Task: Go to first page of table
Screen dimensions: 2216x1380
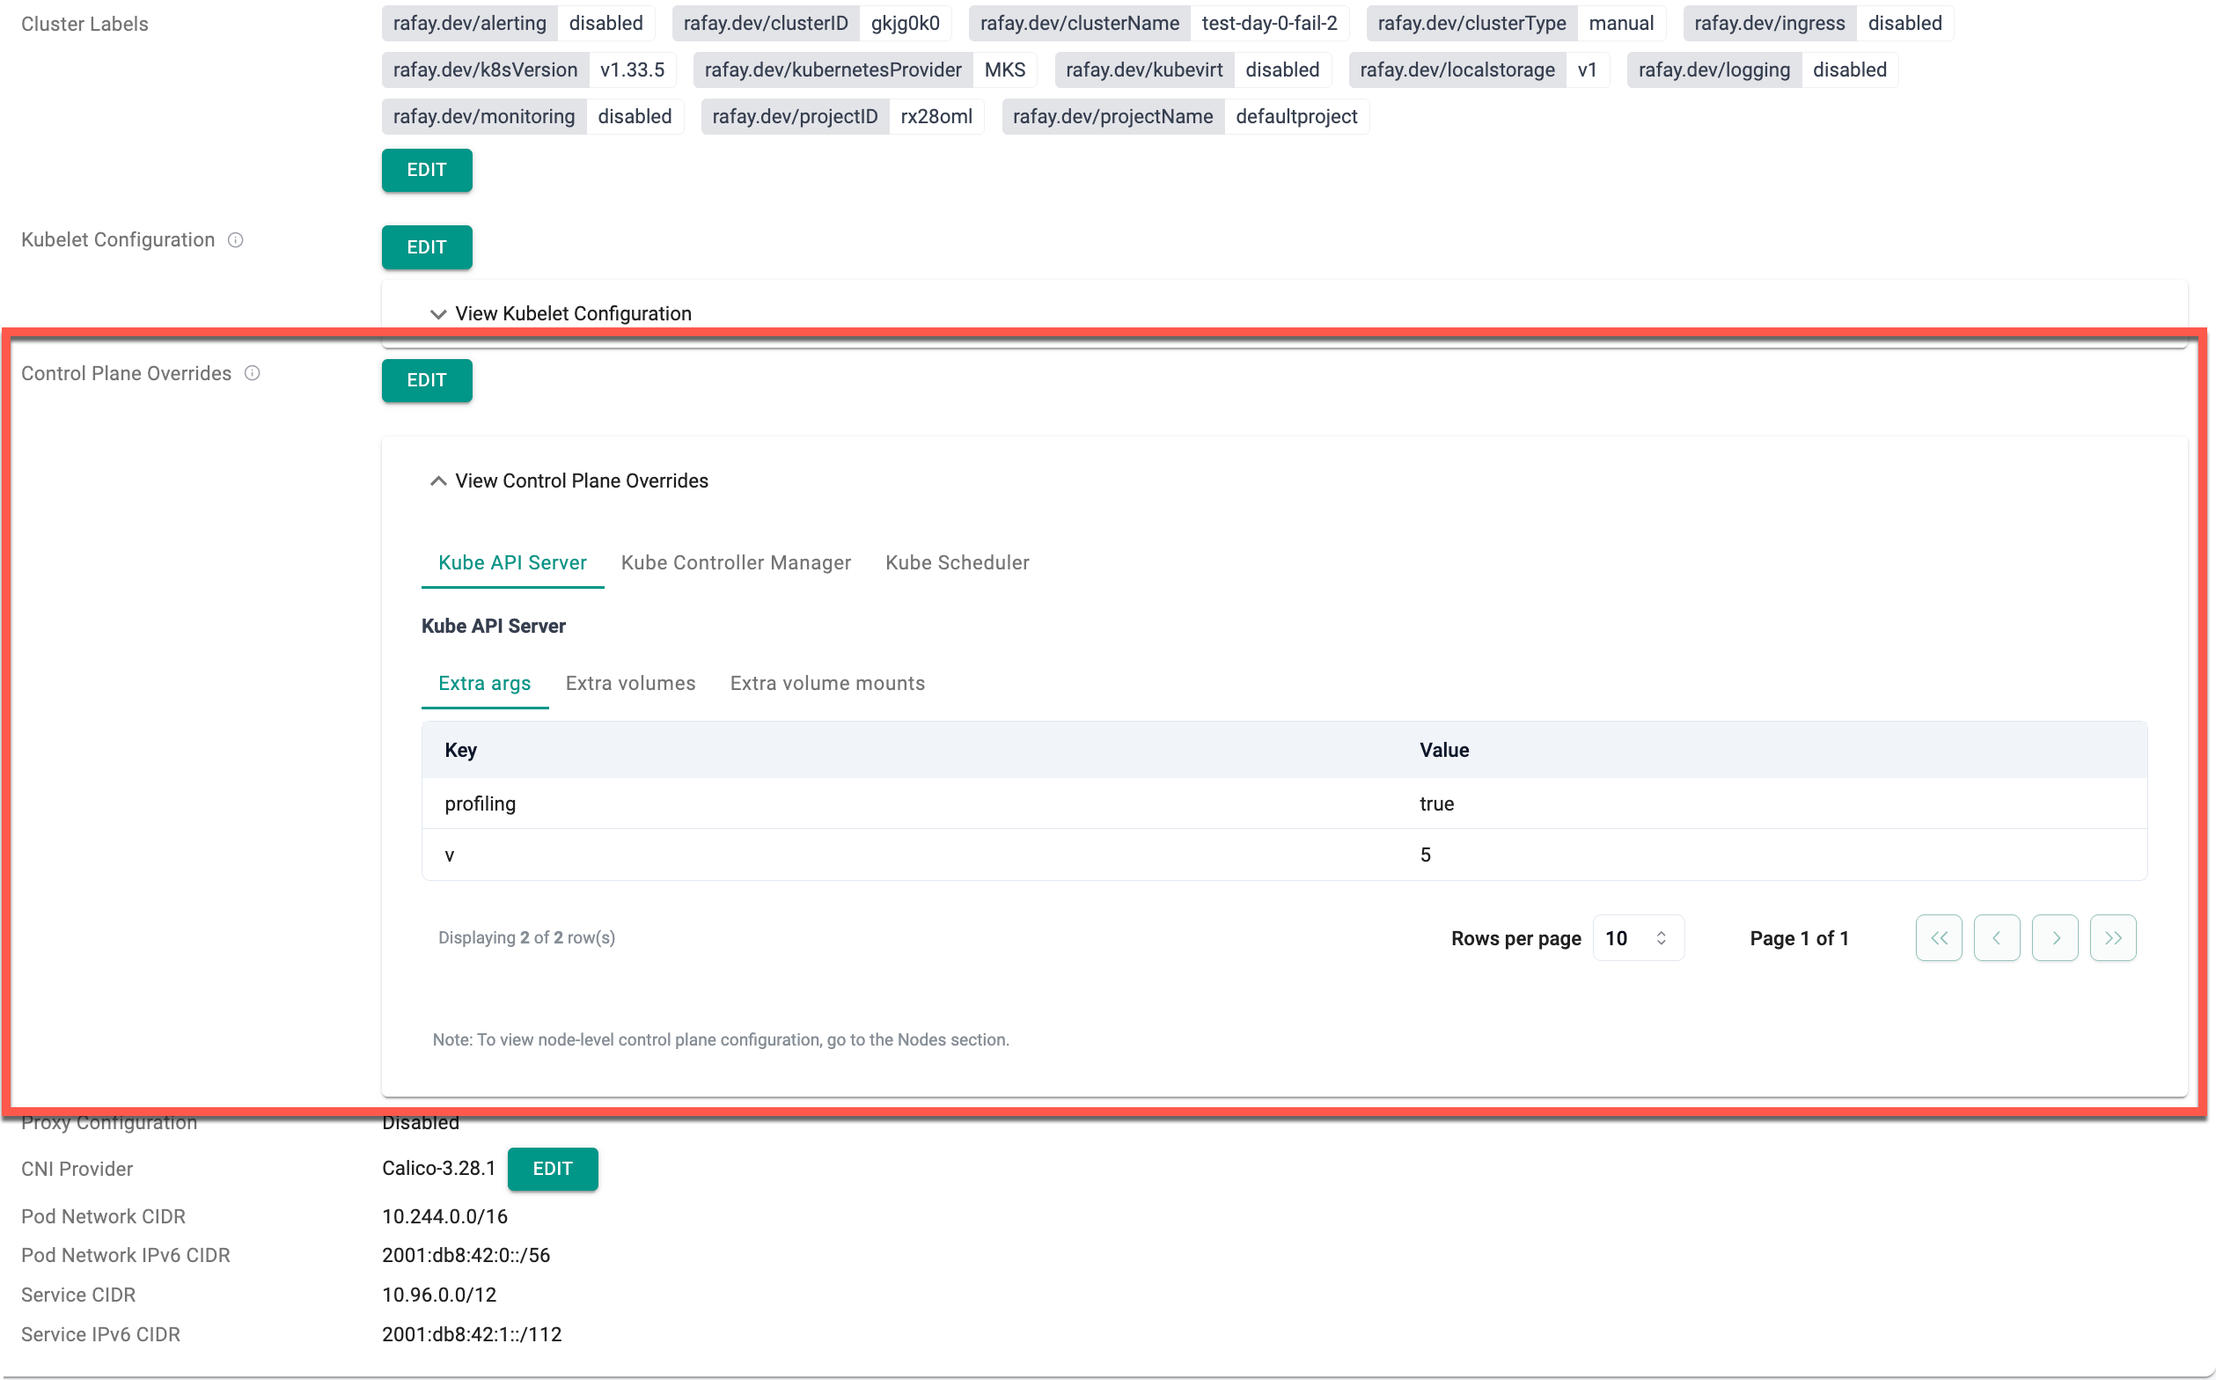Action: (x=1939, y=937)
